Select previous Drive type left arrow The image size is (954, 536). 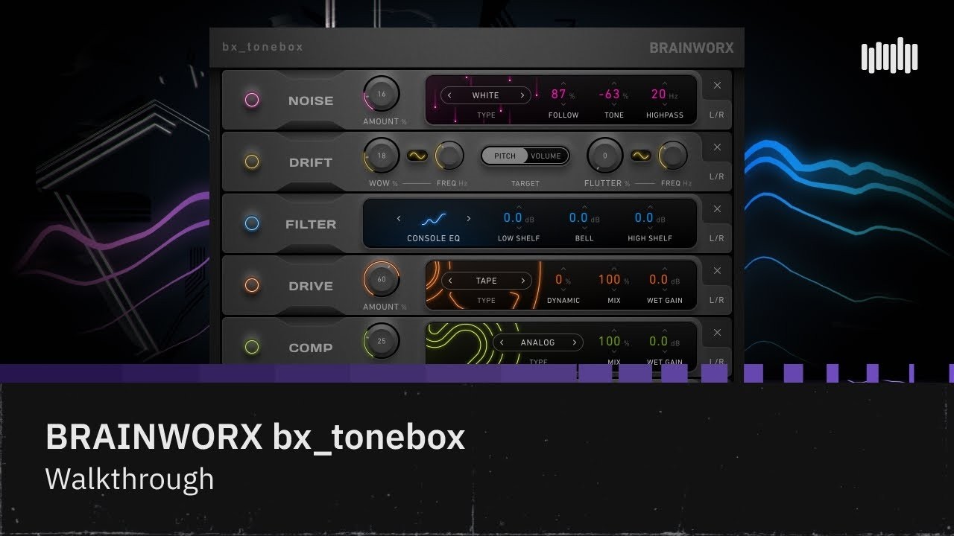coord(449,281)
